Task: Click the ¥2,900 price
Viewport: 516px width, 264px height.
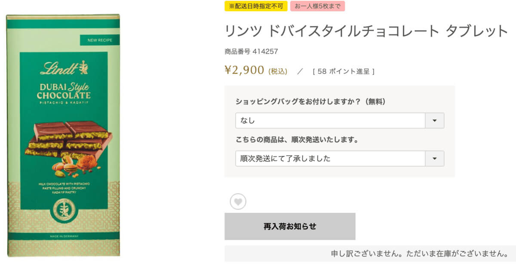Action: (x=244, y=70)
